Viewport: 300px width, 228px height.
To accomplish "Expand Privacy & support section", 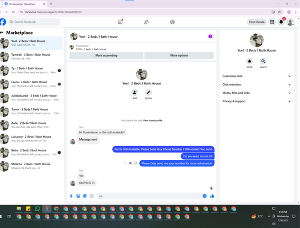I will (x=257, y=101).
